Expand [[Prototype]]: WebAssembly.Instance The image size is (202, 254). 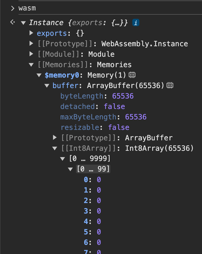click(31, 43)
